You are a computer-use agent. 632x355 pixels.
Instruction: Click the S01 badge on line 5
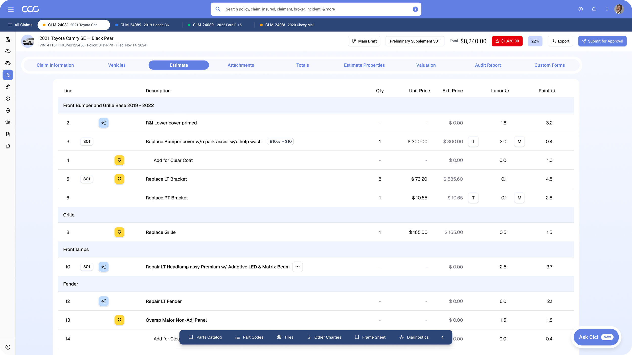point(87,179)
